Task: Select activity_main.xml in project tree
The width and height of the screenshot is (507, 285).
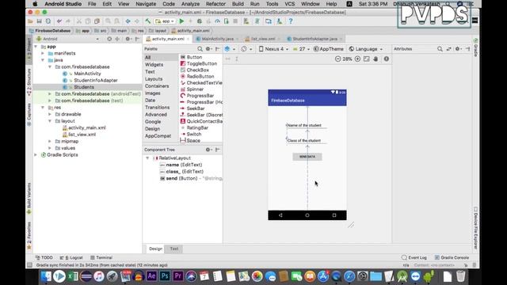Action: pyautogui.click(x=86, y=127)
